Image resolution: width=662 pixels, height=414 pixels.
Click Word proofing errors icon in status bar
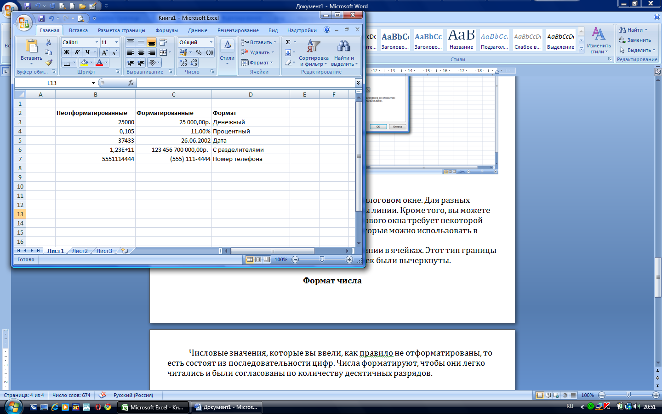[102, 395]
